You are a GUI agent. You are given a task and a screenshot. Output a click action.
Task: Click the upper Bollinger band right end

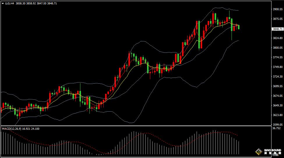(x=238, y=10)
